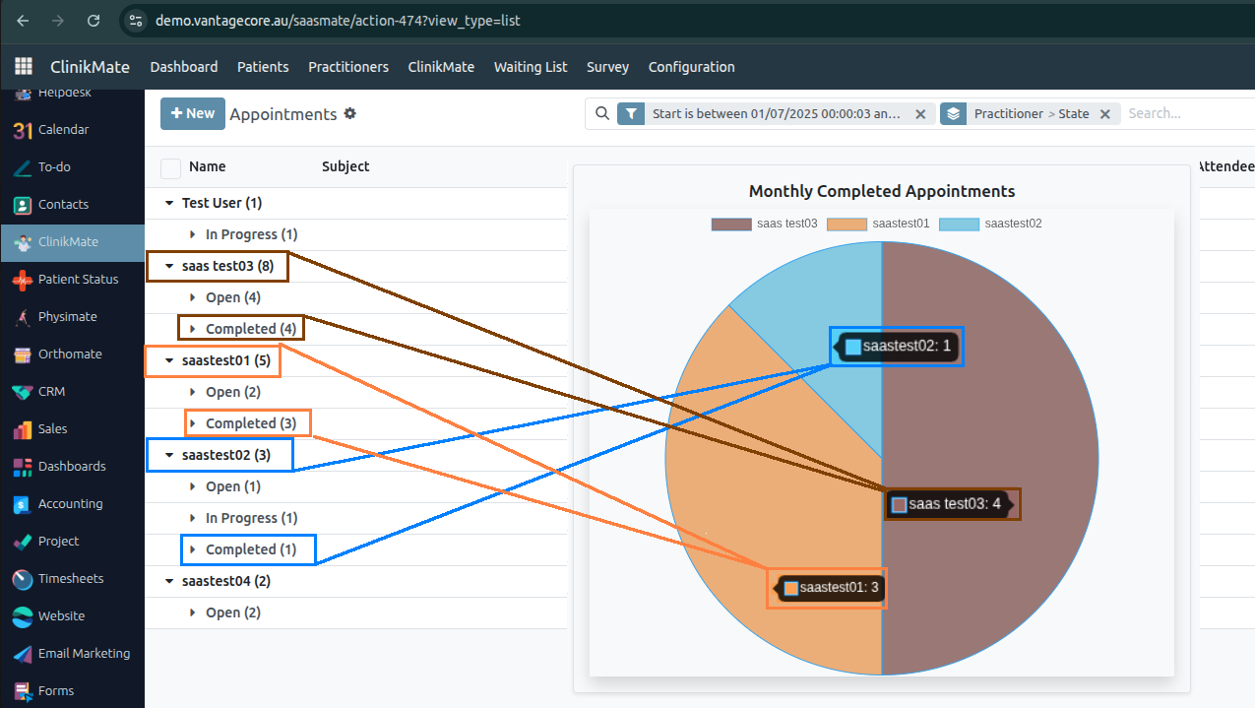Remove the Practitioner > State grouping filter
This screenshot has width=1255, height=708.
[x=1104, y=114]
